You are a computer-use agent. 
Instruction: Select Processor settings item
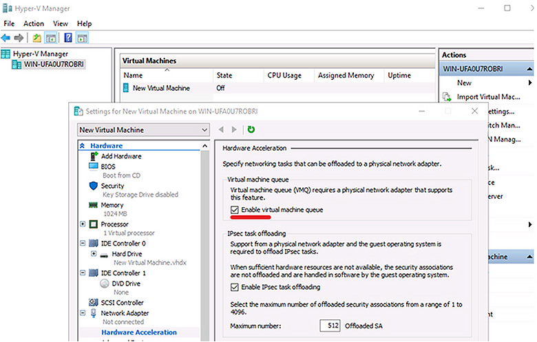[x=114, y=224]
